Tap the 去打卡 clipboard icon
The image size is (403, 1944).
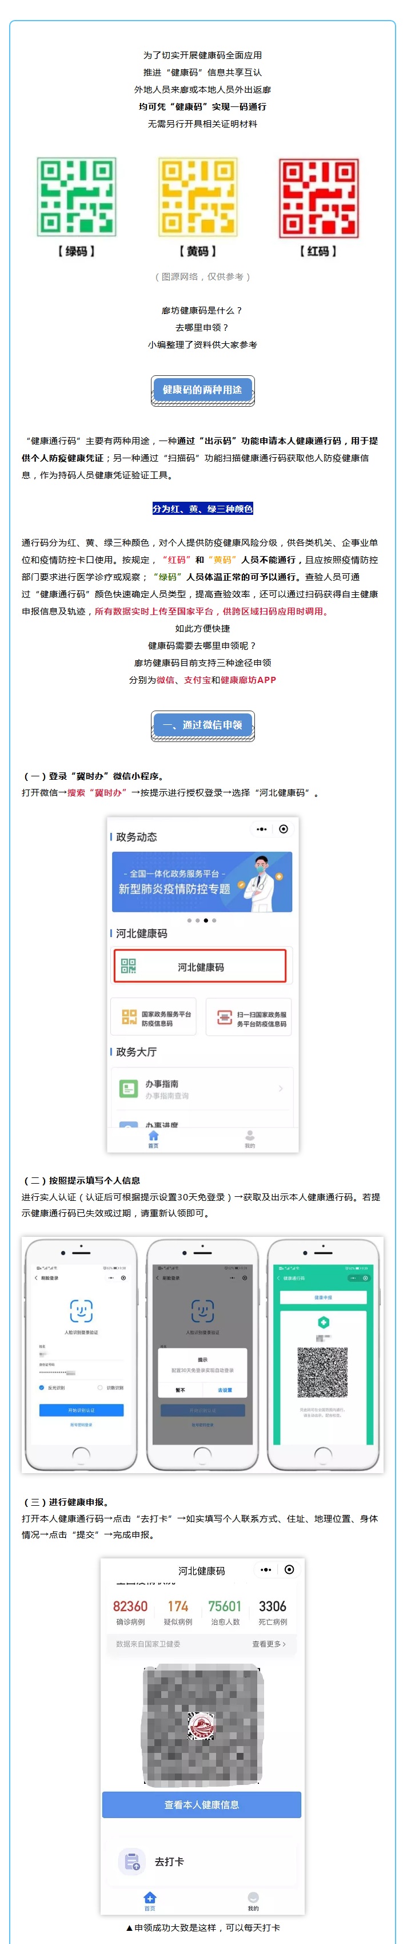tap(132, 1861)
